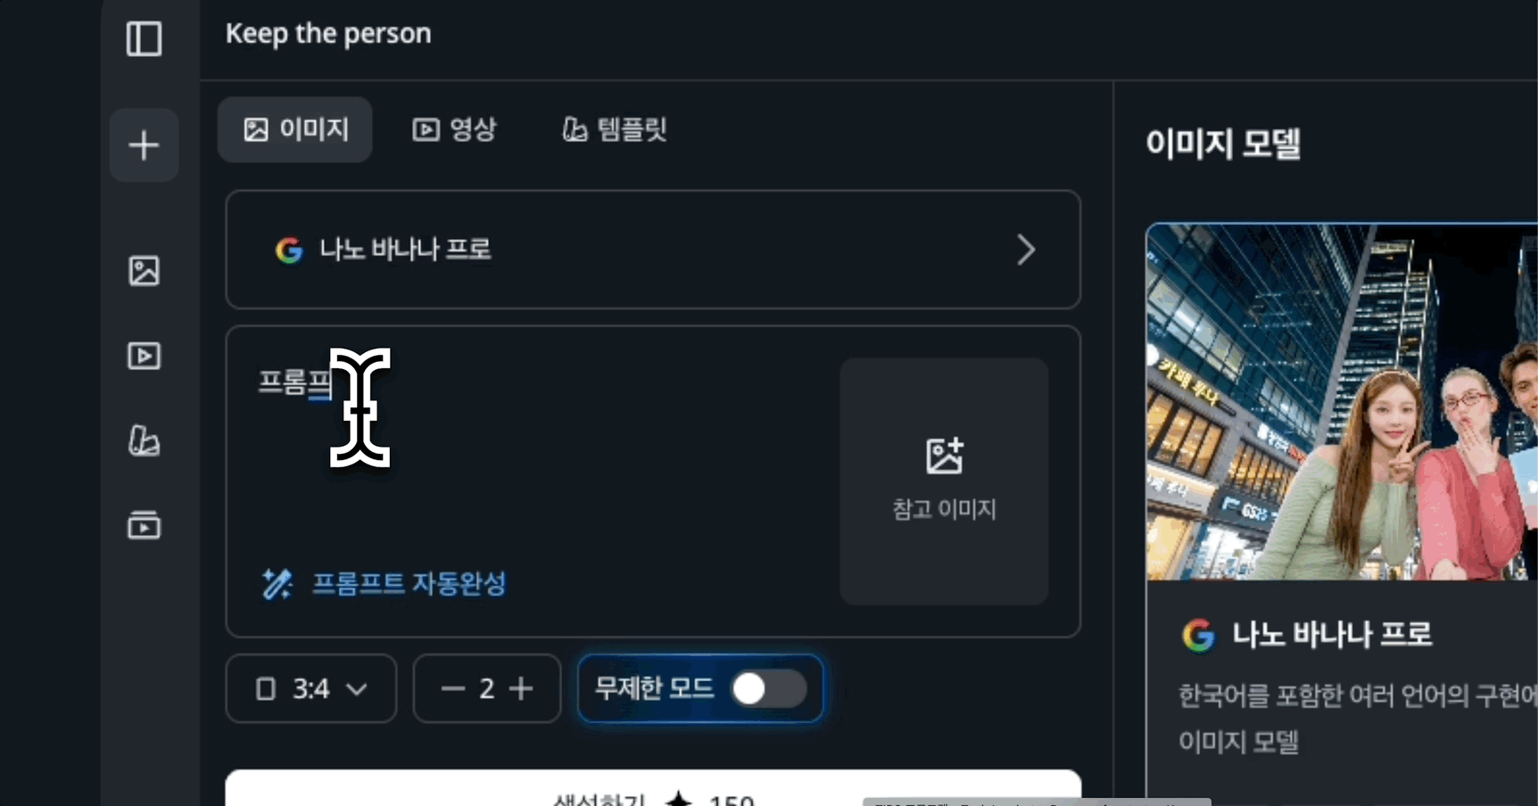
Task: Click the plus new creation button
Action: coord(144,145)
